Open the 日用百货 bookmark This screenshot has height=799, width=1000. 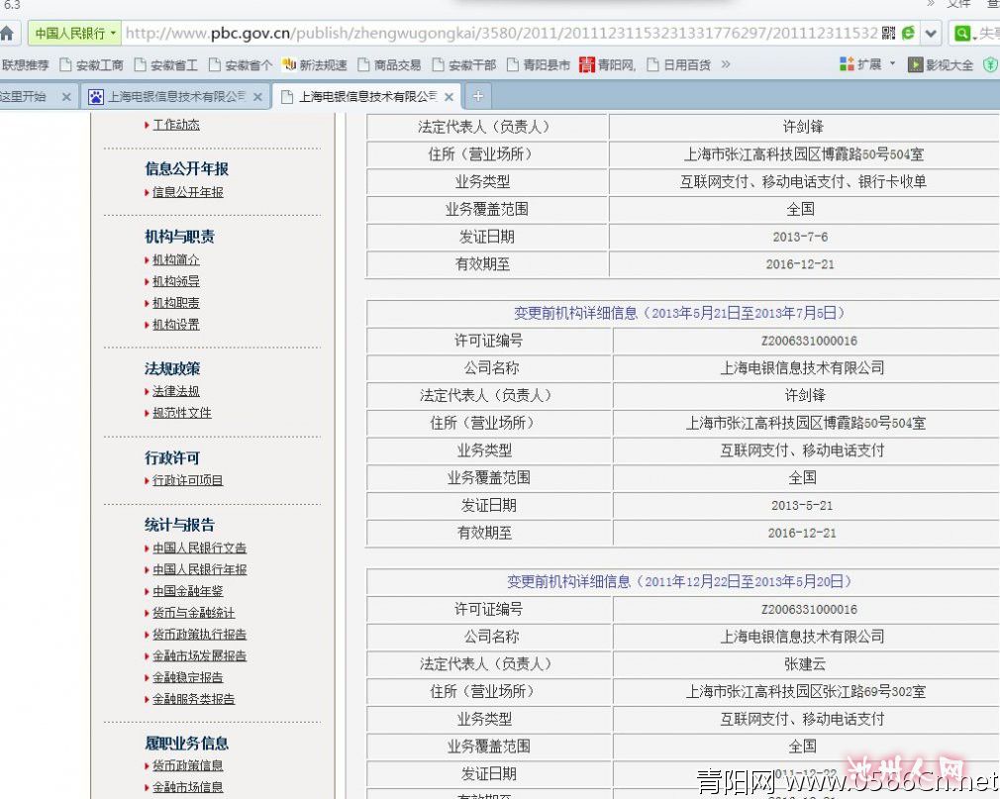678,65
